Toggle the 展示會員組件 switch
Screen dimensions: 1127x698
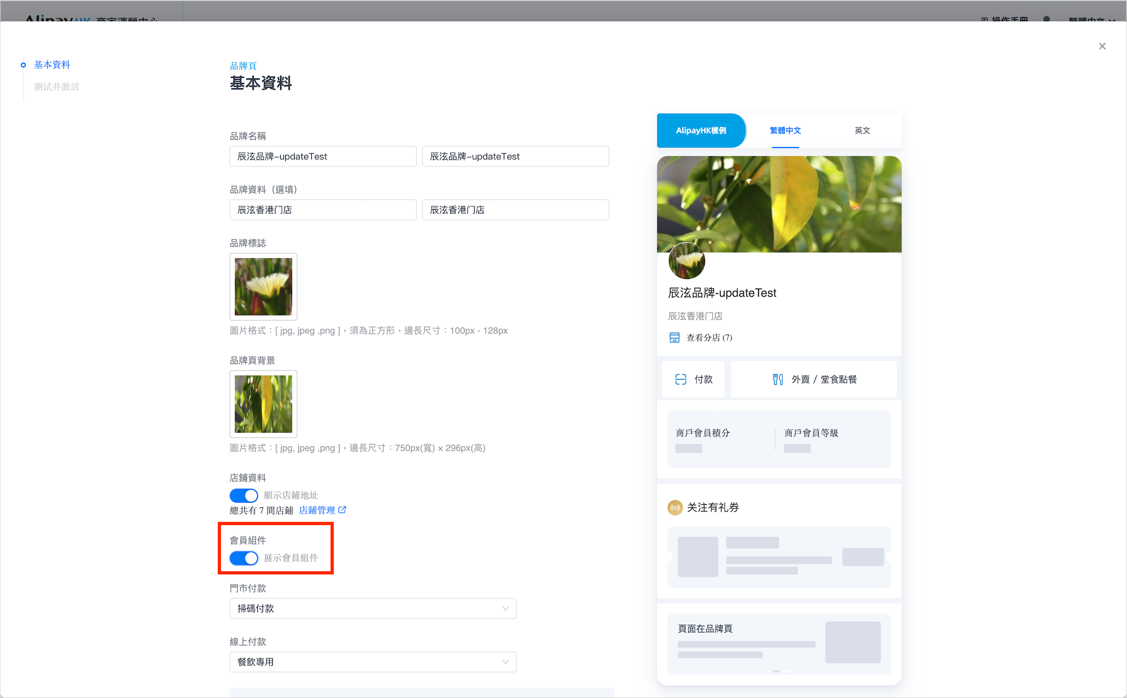click(x=244, y=558)
